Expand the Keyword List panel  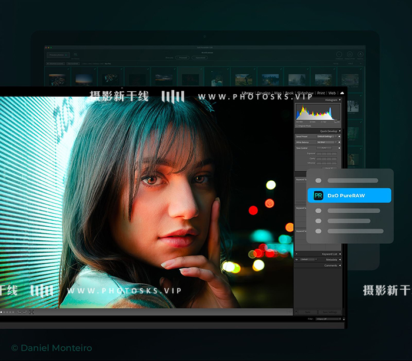tap(340, 254)
